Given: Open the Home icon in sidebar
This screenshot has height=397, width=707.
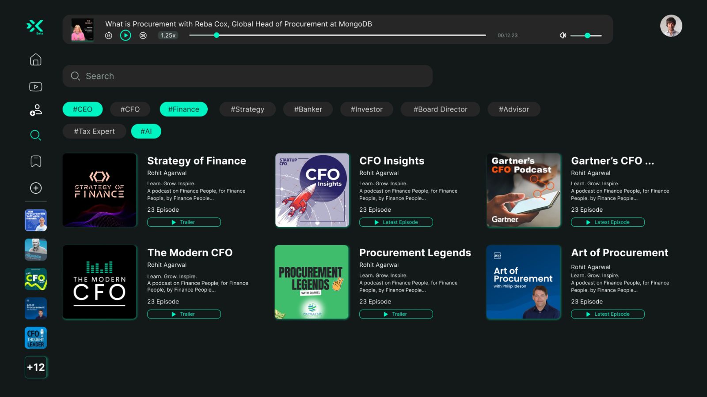Looking at the screenshot, I should 36,60.
